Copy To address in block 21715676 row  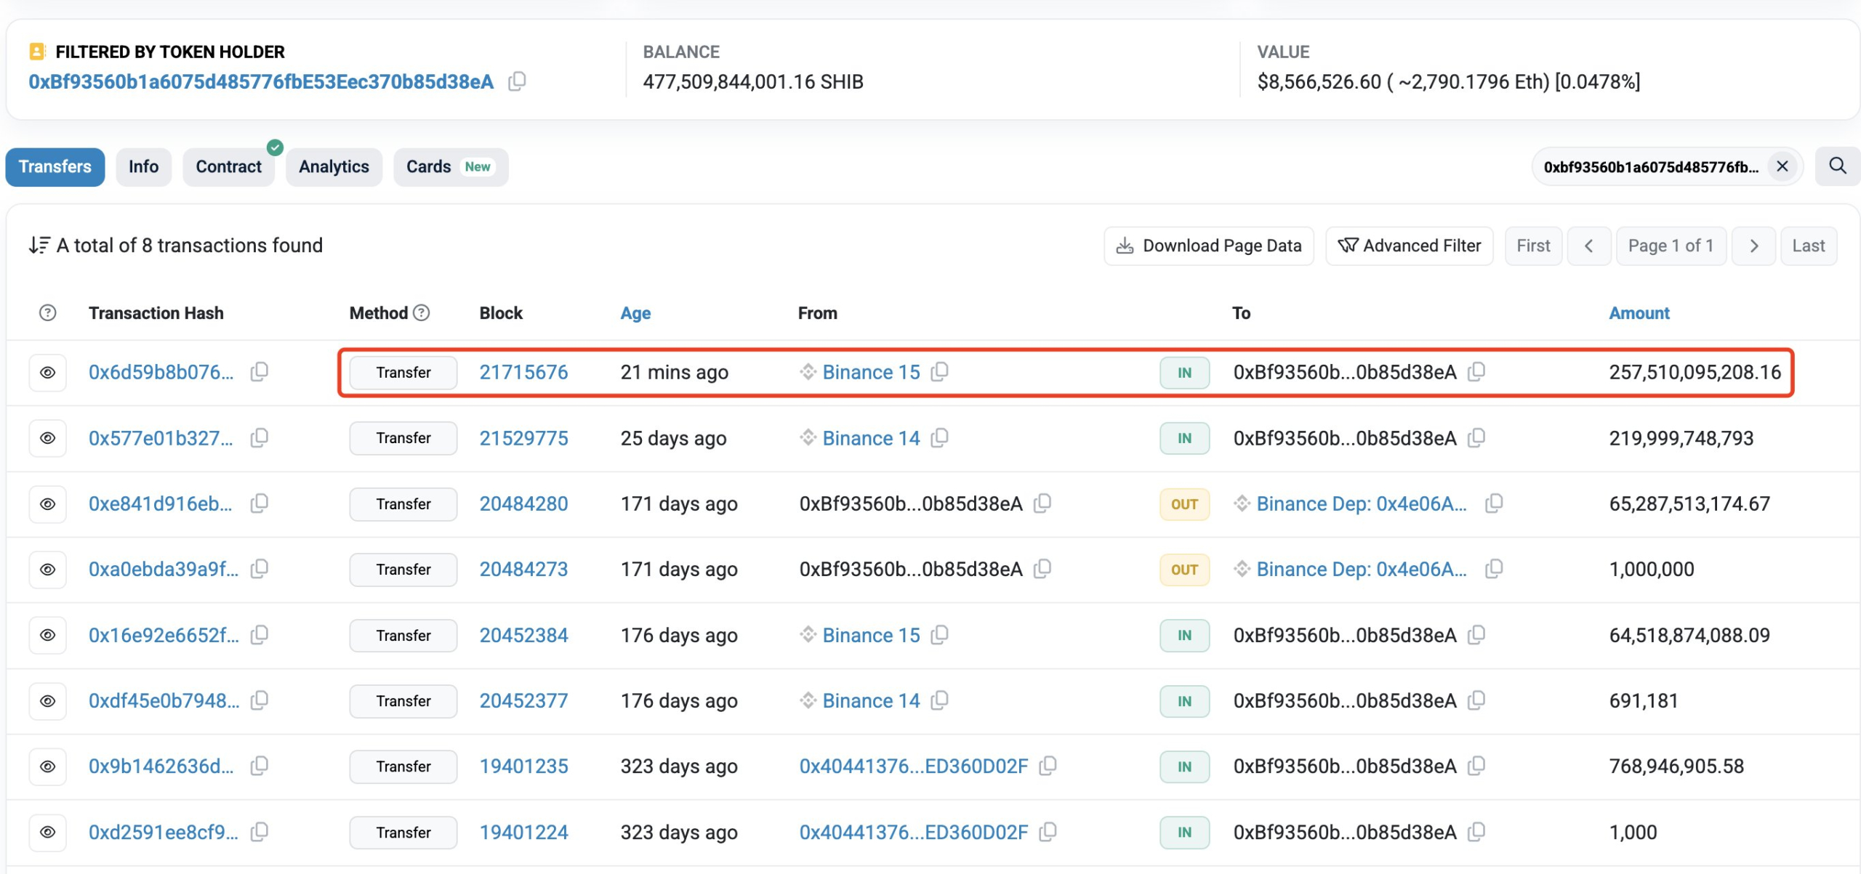coord(1476,372)
